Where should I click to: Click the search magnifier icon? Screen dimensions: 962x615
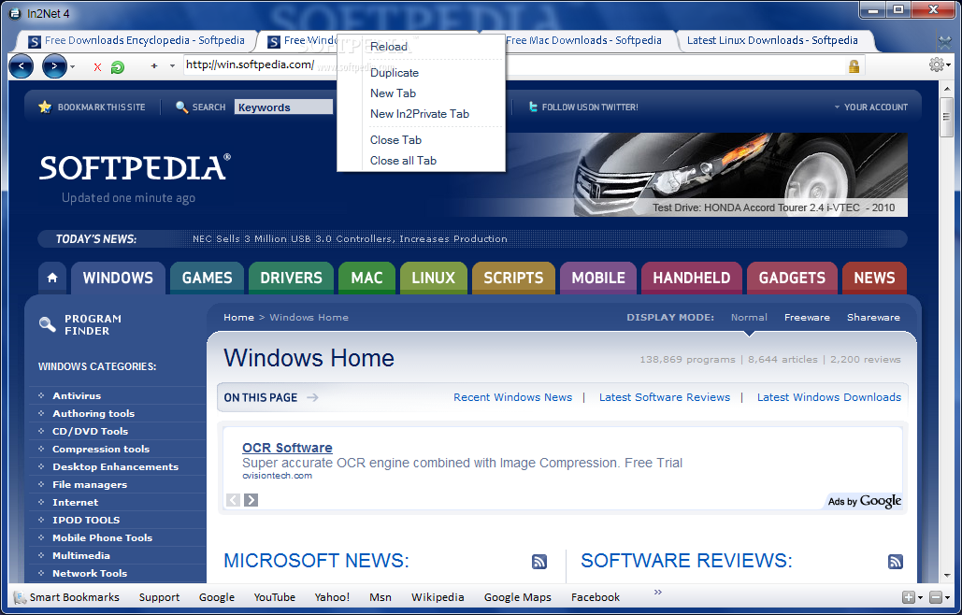[181, 107]
